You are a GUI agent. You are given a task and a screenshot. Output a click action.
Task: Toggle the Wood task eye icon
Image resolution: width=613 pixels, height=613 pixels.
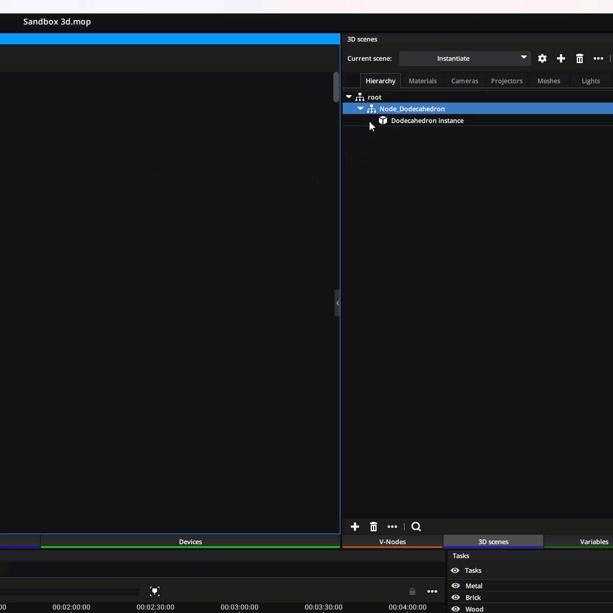[455, 609]
